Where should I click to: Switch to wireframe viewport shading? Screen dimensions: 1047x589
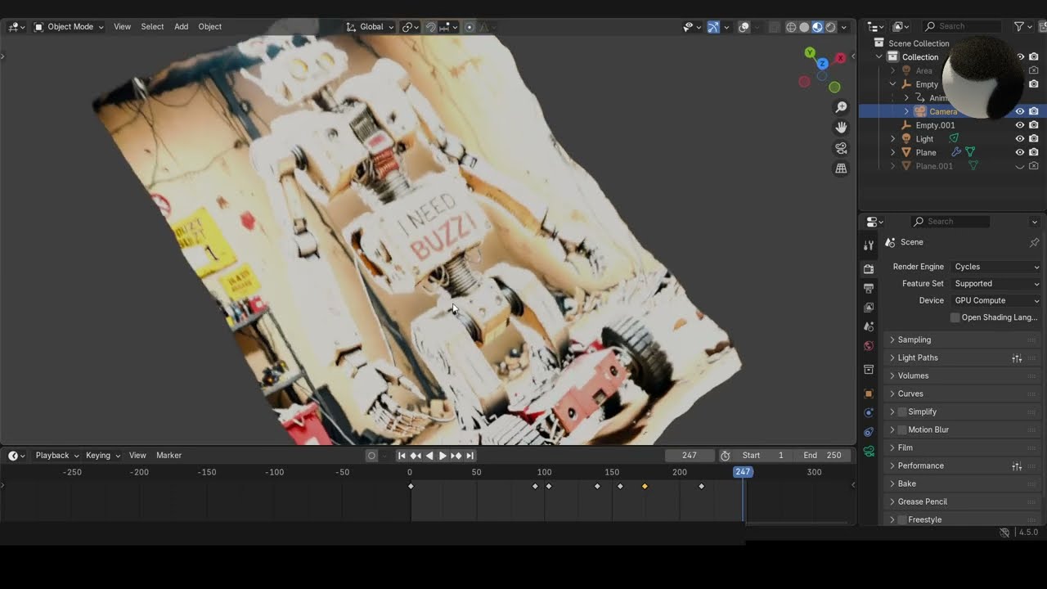pyautogui.click(x=791, y=27)
